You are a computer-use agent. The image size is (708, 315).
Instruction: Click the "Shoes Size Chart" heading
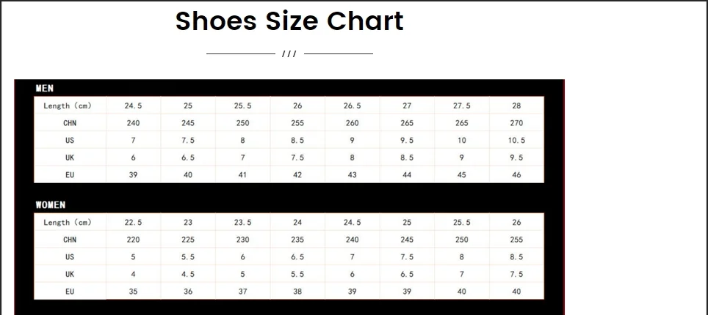[x=289, y=21]
